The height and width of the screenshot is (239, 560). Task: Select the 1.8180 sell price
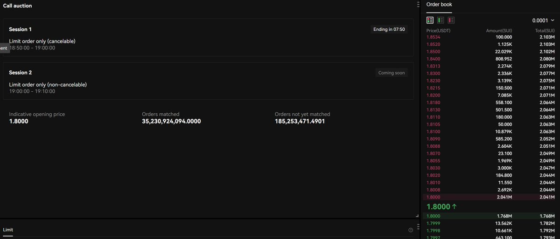point(433,102)
